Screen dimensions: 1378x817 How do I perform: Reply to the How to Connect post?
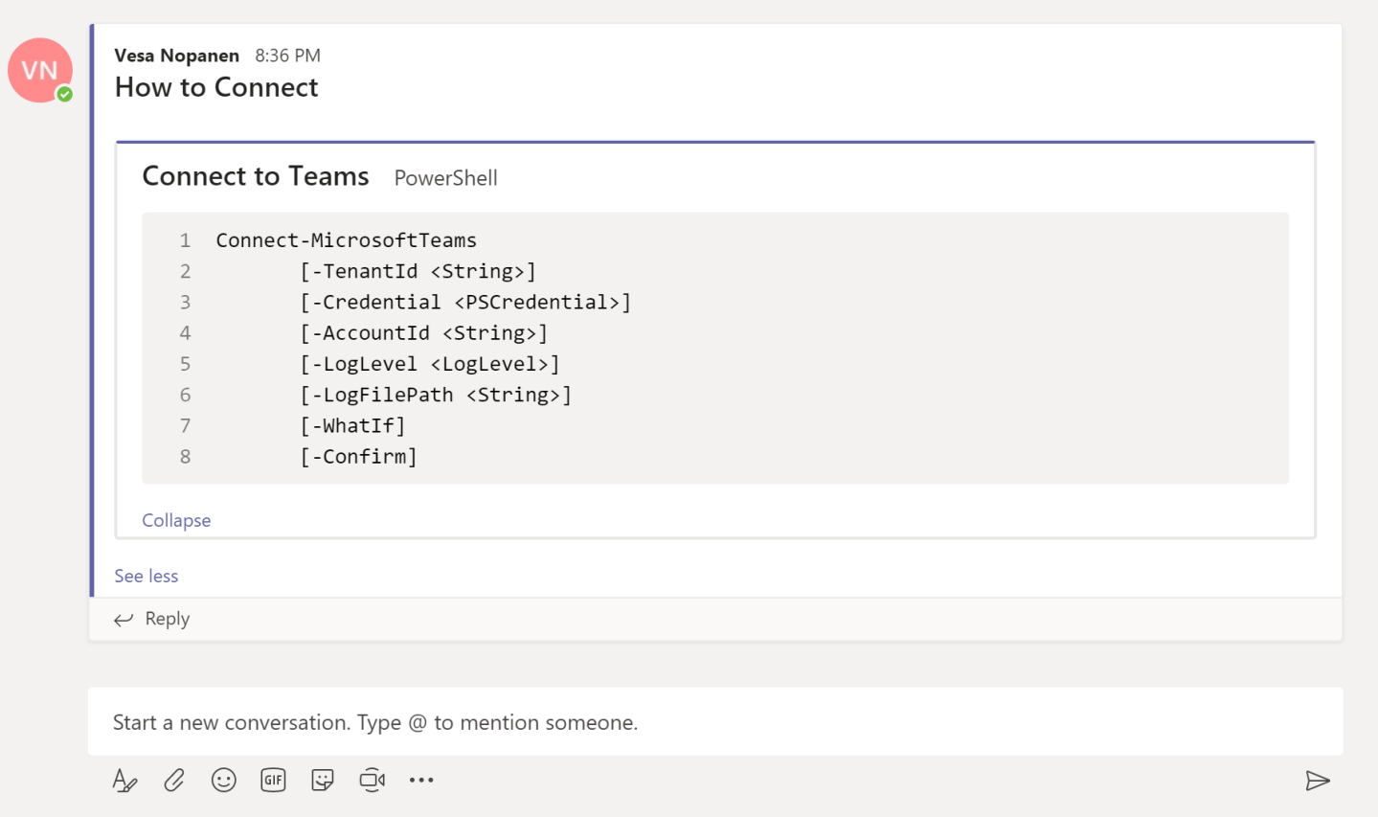168,619
